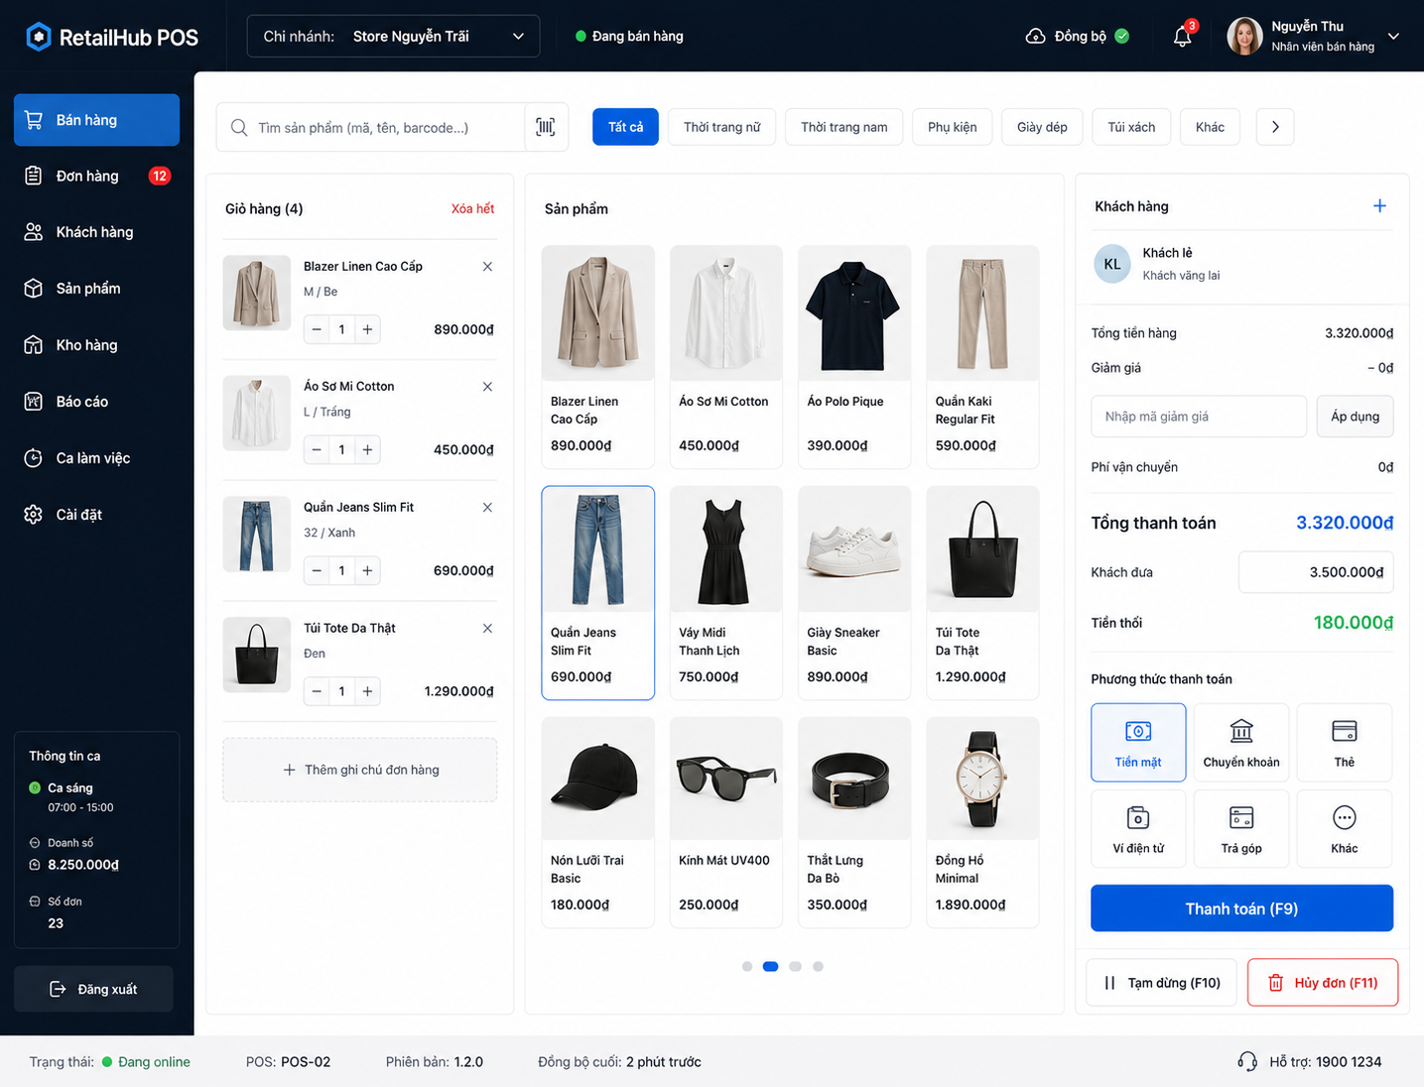Viewport: 1424px width, 1087px height.
Task: Open Cài đặt settings
Action: click(96, 515)
